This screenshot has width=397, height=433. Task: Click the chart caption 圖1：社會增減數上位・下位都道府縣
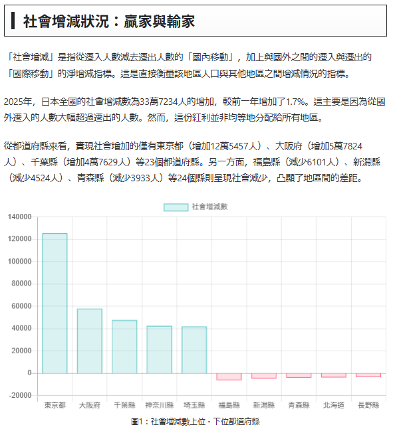pyautogui.click(x=196, y=422)
